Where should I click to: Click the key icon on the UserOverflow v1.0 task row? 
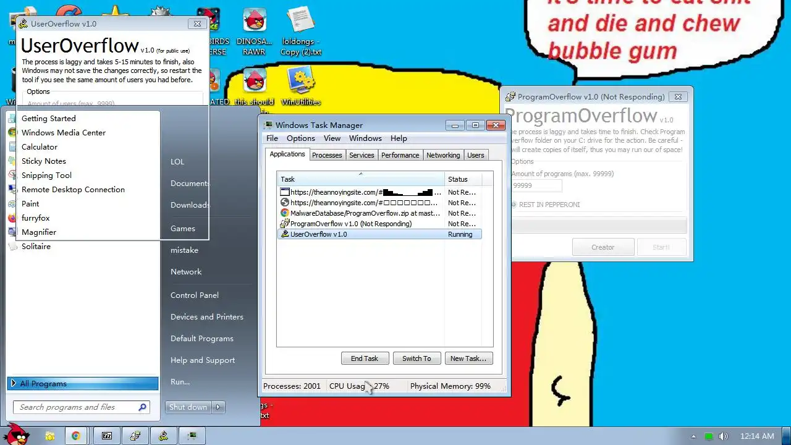click(x=285, y=234)
